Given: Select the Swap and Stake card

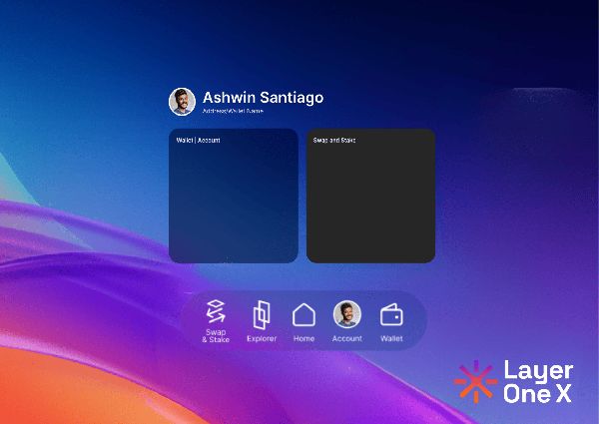Looking at the screenshot, I should point(371,196).
